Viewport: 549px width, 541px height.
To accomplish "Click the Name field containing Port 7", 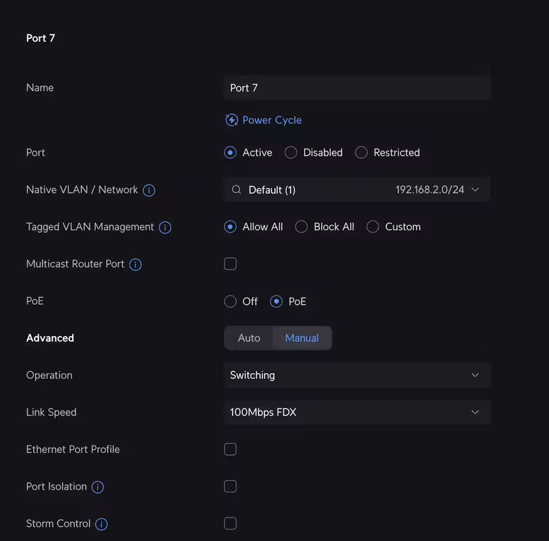I will point(357,87).
